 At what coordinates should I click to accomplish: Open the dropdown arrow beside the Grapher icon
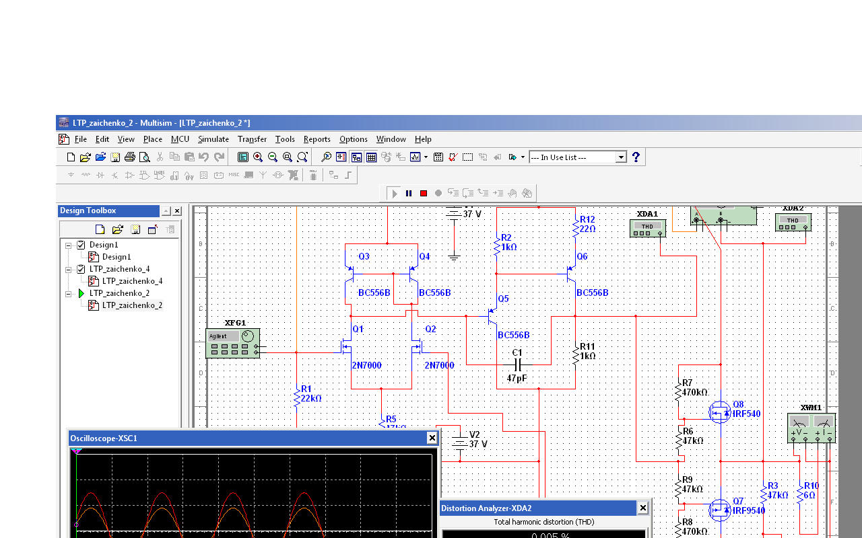[x=426, y=157]
